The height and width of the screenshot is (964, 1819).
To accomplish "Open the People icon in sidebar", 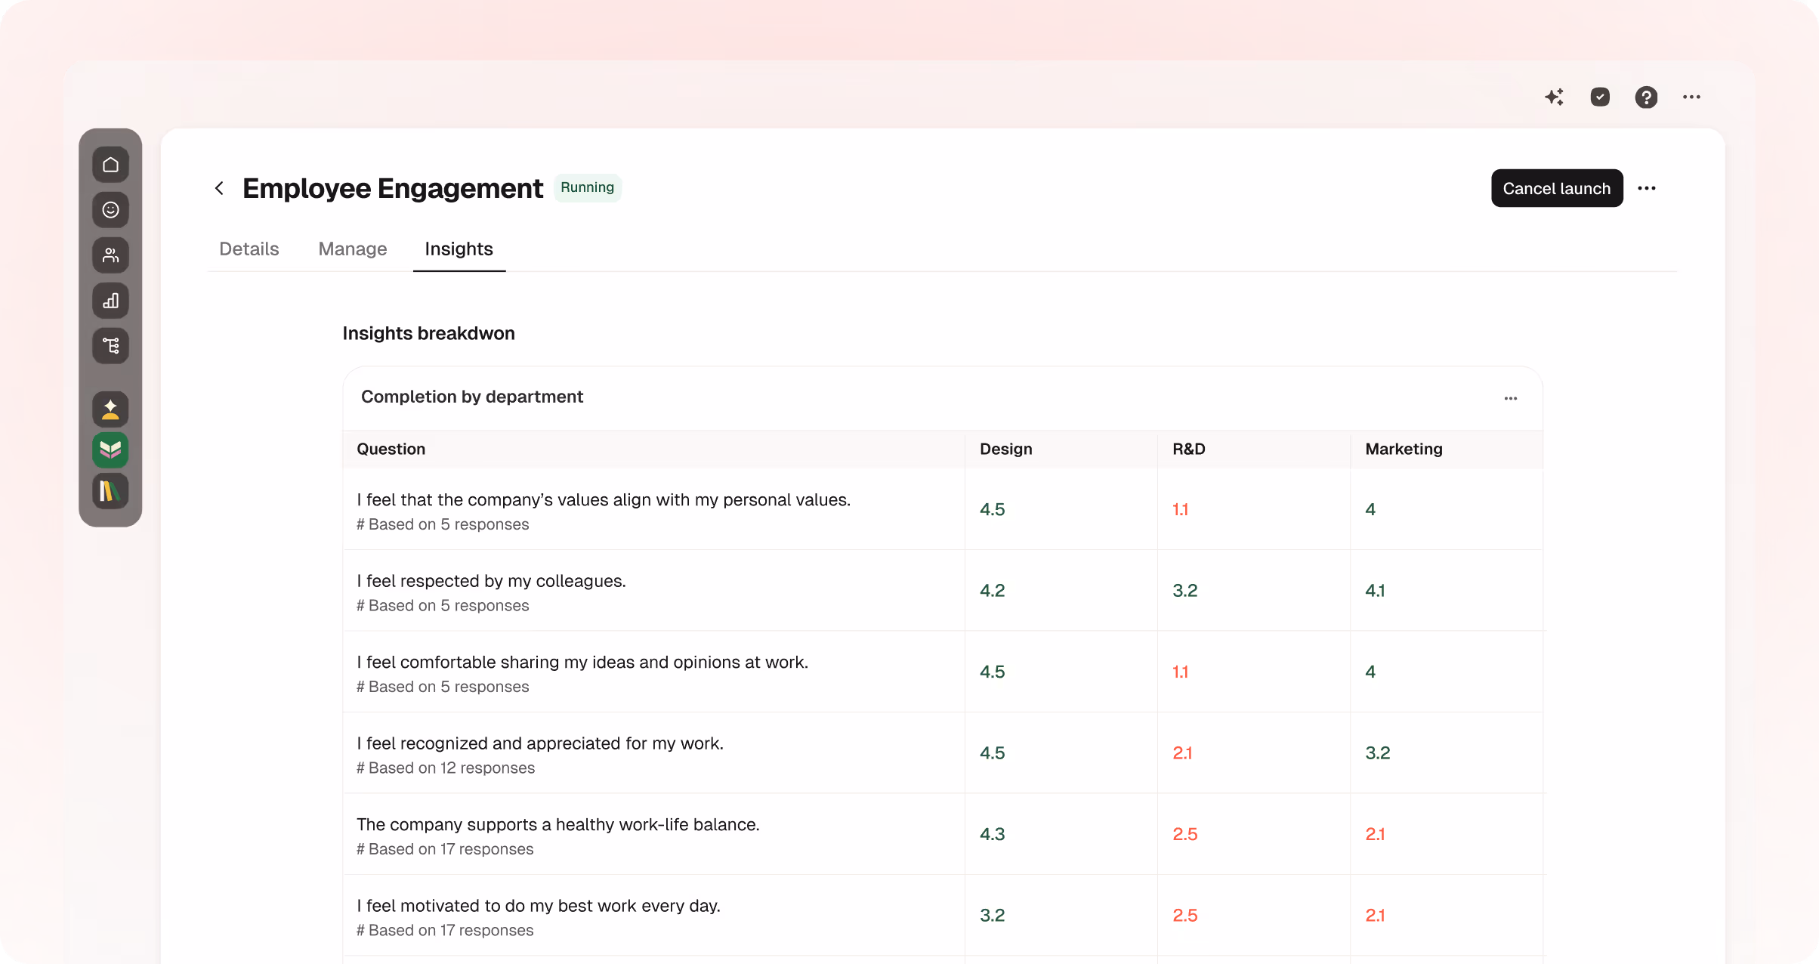I will 110,255.
